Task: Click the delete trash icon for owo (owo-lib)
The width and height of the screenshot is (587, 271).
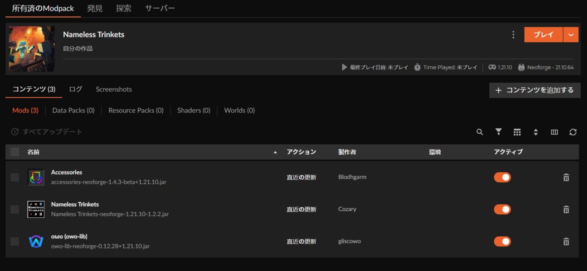Action: 566,241
